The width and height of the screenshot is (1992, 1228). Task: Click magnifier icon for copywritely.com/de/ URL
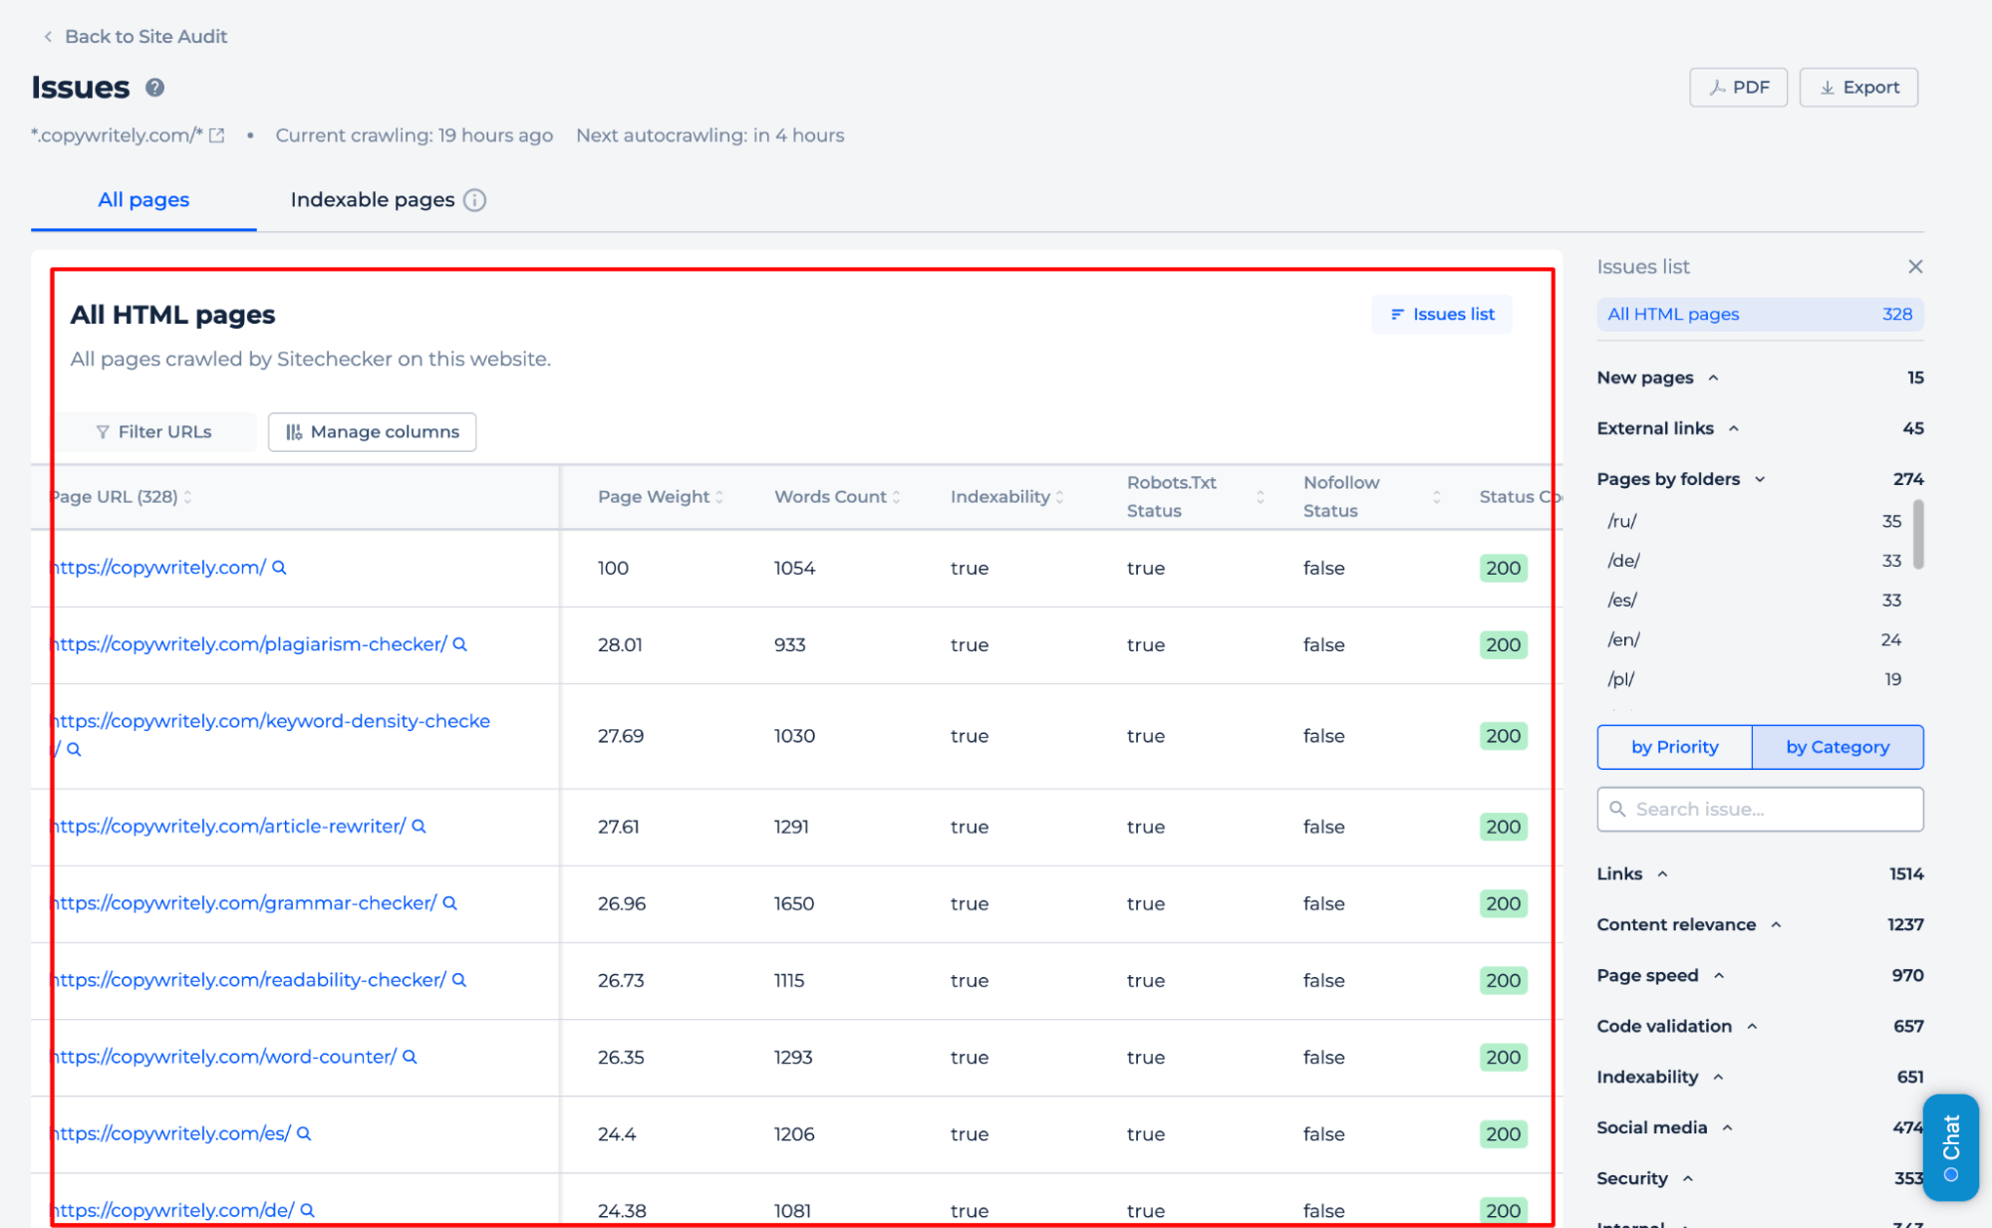pos(307,1210)
